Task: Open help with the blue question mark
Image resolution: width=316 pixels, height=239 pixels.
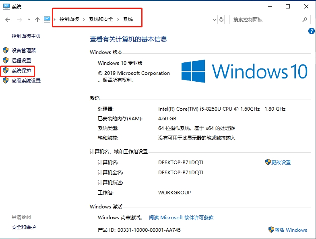Action: (x=311, y=31)
